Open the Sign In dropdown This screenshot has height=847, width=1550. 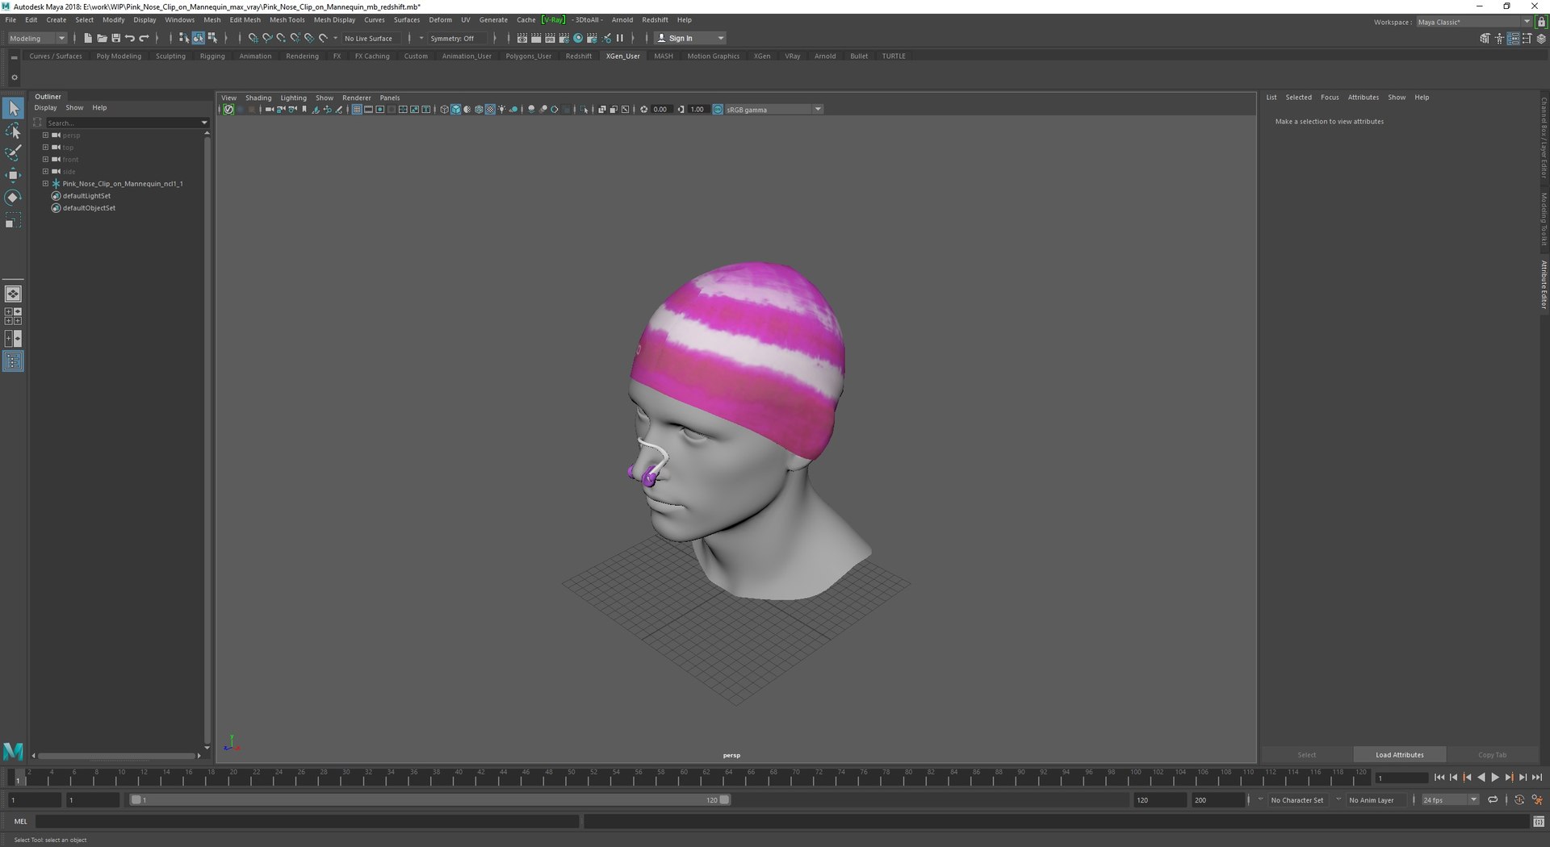coord(689,38)
